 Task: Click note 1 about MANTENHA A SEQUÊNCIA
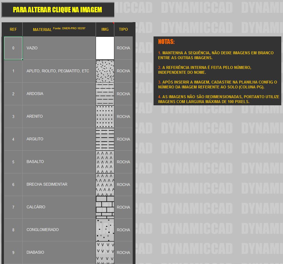tap(216, 55)
